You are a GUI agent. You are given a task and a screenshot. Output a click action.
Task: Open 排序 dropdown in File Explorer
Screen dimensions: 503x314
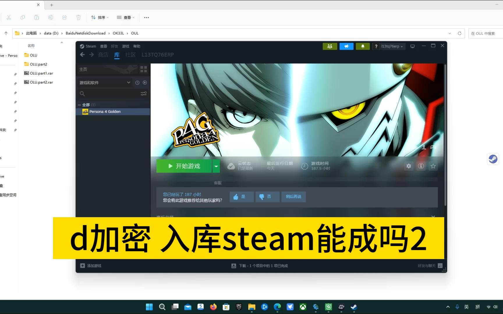tap(100, 17)
